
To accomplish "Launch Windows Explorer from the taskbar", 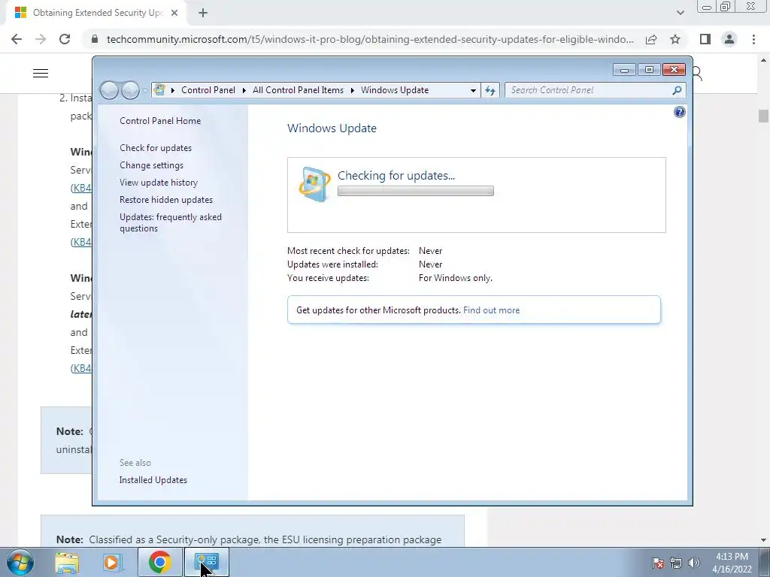I will pos(67,562).
